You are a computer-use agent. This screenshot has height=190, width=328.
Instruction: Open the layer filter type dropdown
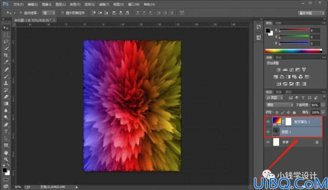[x=274, y=98]
